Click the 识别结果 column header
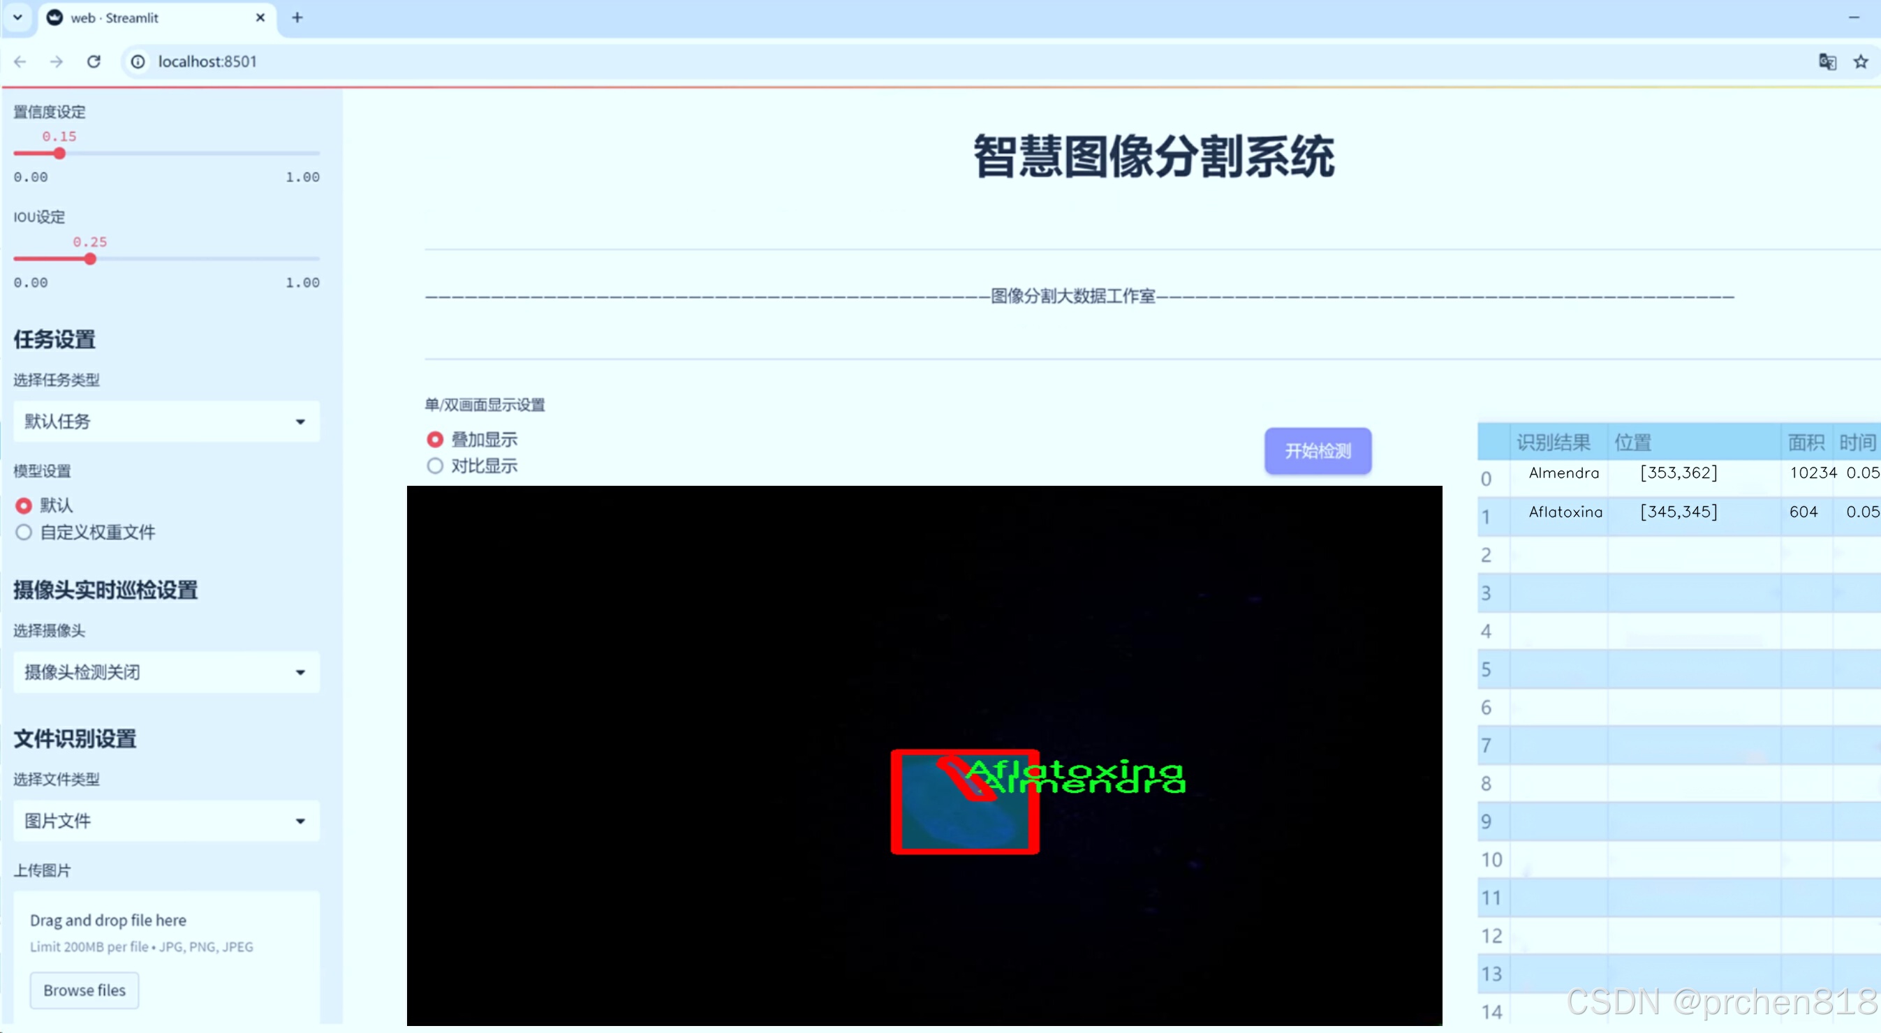Screen dimensions: 1881x1033 click(x=1553, y=442)
